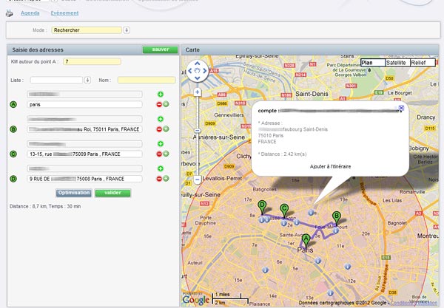The width and height of the screenshot is (444, 308).
Task: Open the Mode dropdown arrow
Action: pos(127,30)
